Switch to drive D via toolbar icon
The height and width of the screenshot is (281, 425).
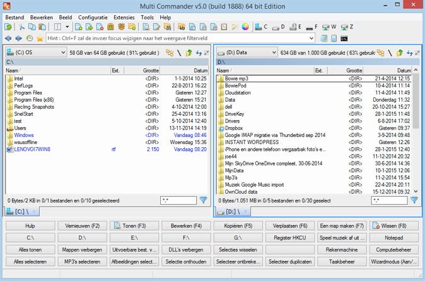[278, 27]
